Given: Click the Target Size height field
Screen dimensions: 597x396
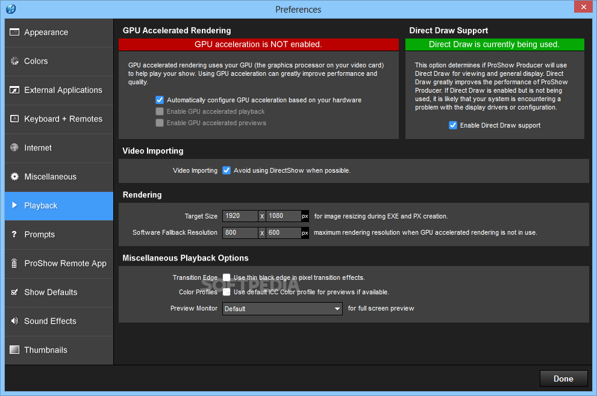Looking at the screenshot, I should point(284,216).
